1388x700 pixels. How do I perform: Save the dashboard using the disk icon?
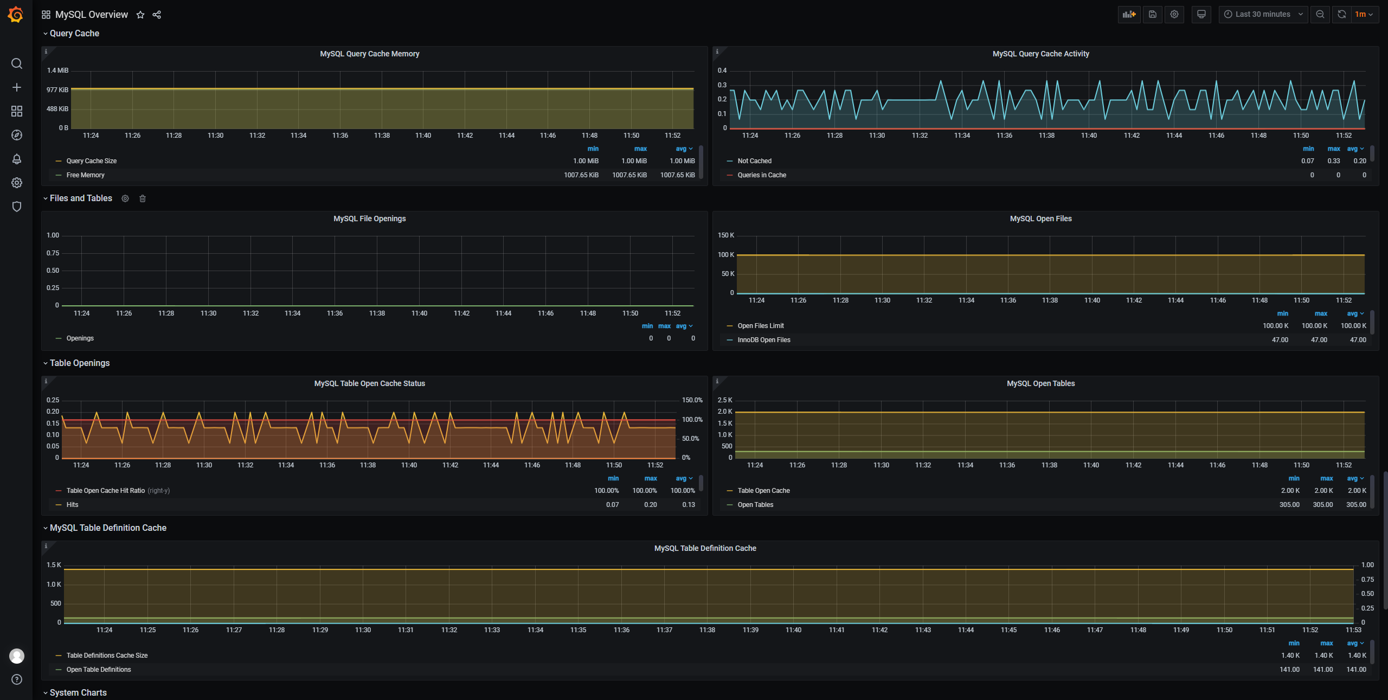coord(1153,15)
